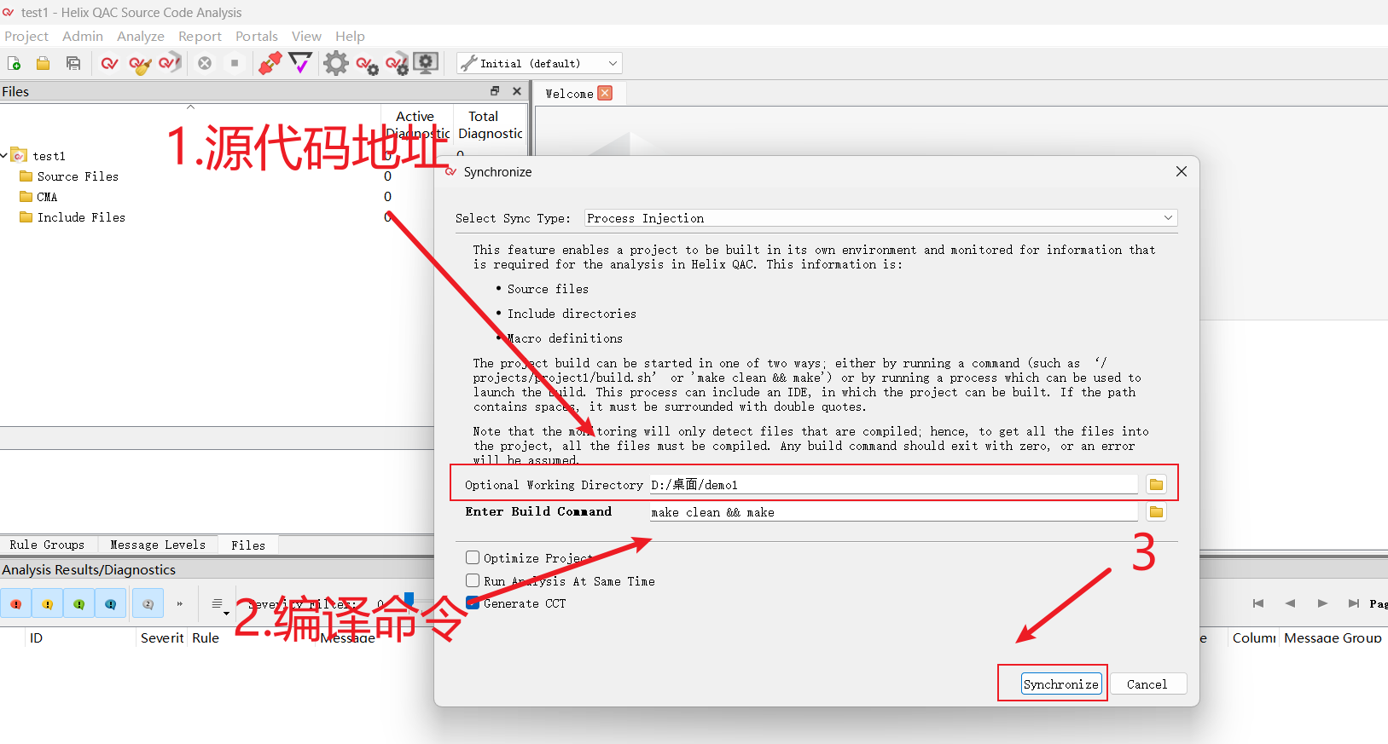Click the Synchronize button
Image resolution: width=1388 pixels, height=744 pixels.
click(x=1061, y=683)
